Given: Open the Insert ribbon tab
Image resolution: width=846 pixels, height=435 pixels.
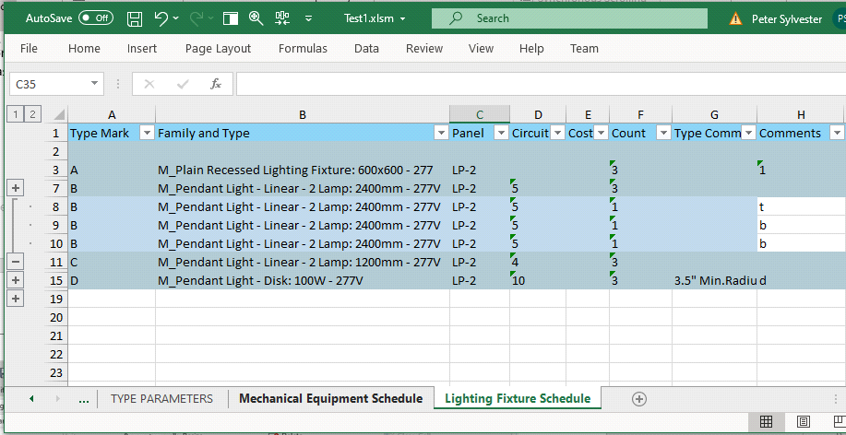Looking at the screenshot, I should tap(142, 49).
